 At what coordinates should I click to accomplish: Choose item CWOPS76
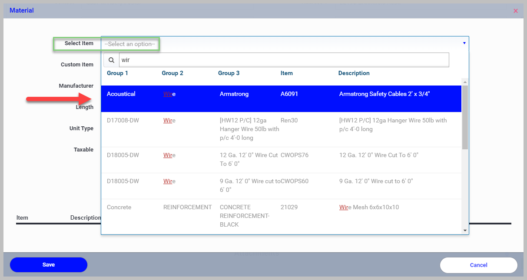pos(295,155)
